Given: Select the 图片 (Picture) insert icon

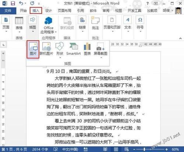Looking at the screenshot, I should pyautogui.click(x=33, y=49).
